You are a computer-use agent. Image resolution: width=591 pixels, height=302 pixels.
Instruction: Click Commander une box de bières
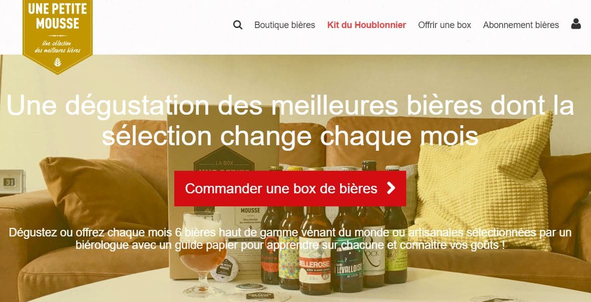(290, 188)
